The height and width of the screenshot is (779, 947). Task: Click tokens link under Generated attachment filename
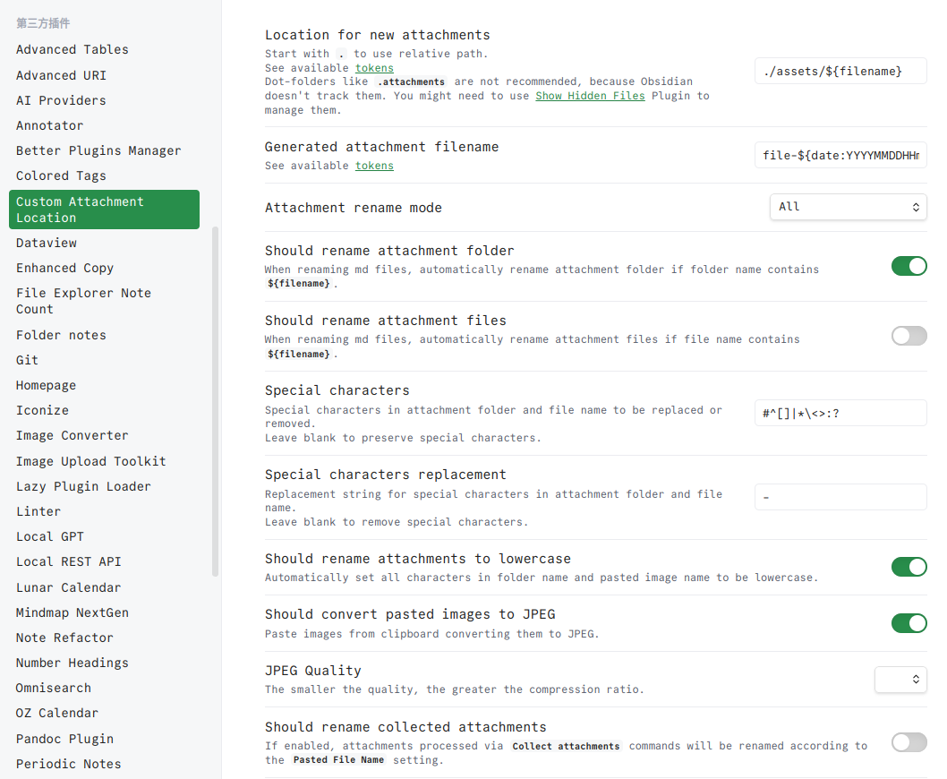pos(374,166)
